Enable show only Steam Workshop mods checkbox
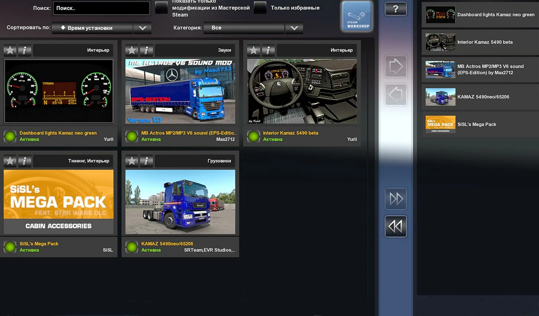 161,8
